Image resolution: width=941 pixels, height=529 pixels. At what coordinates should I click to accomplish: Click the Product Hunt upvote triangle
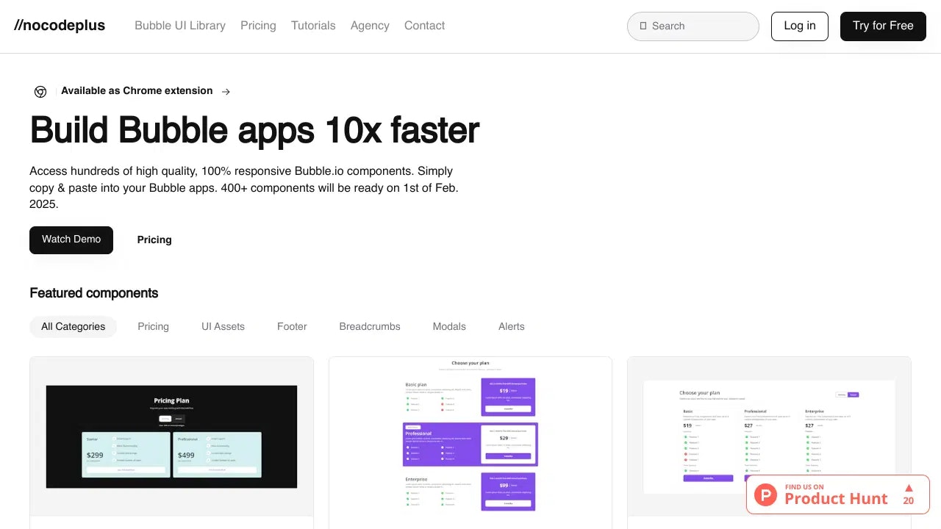click(909, 488)
